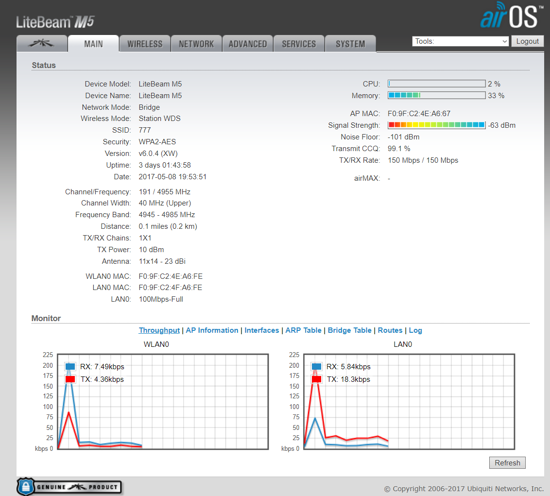This screenshot has height=496, width=550.
Task: Click the Device Name value LiteBeam M5
Action: (x=160, y=96)
